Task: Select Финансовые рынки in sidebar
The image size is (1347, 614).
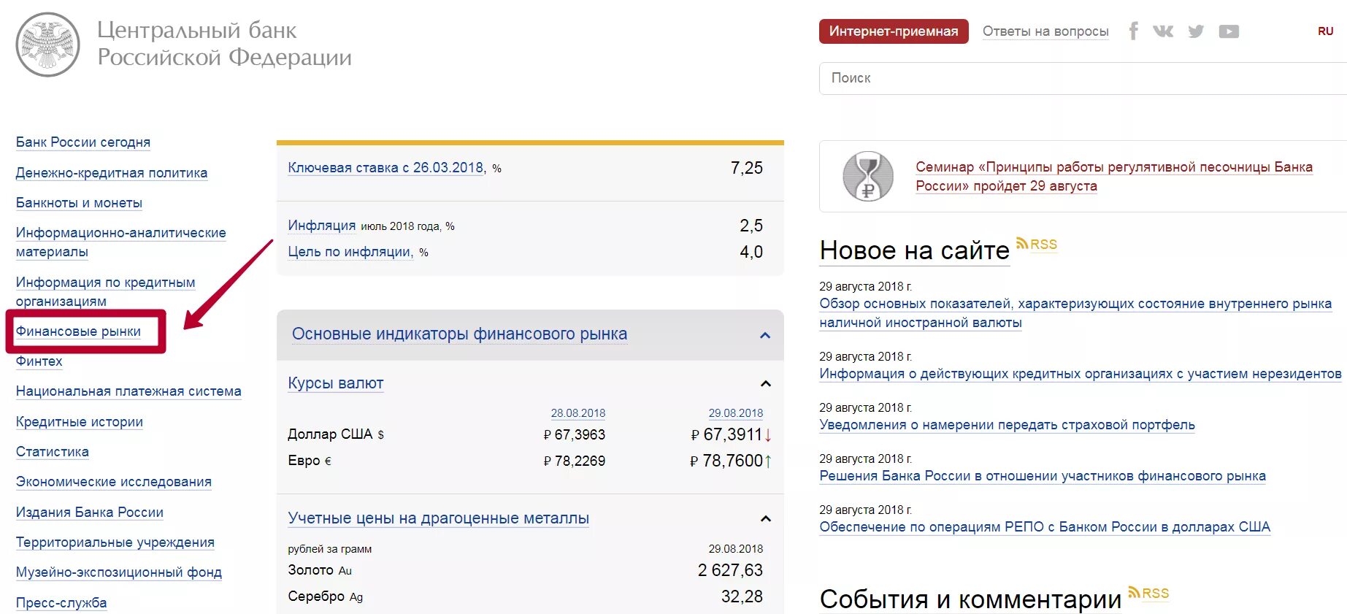Action: tap(78, 331)
